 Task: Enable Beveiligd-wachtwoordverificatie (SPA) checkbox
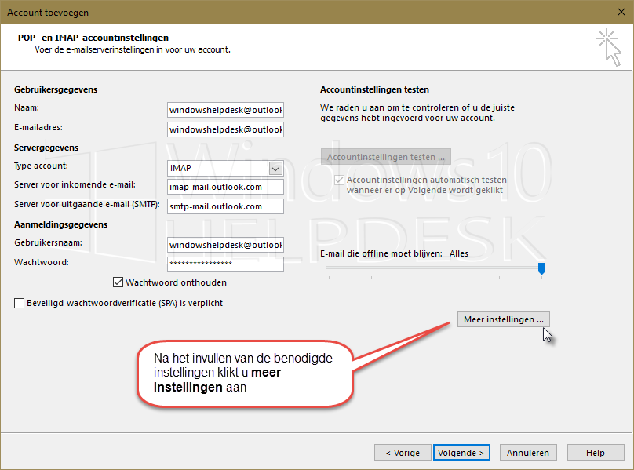[x=19, y=303]
